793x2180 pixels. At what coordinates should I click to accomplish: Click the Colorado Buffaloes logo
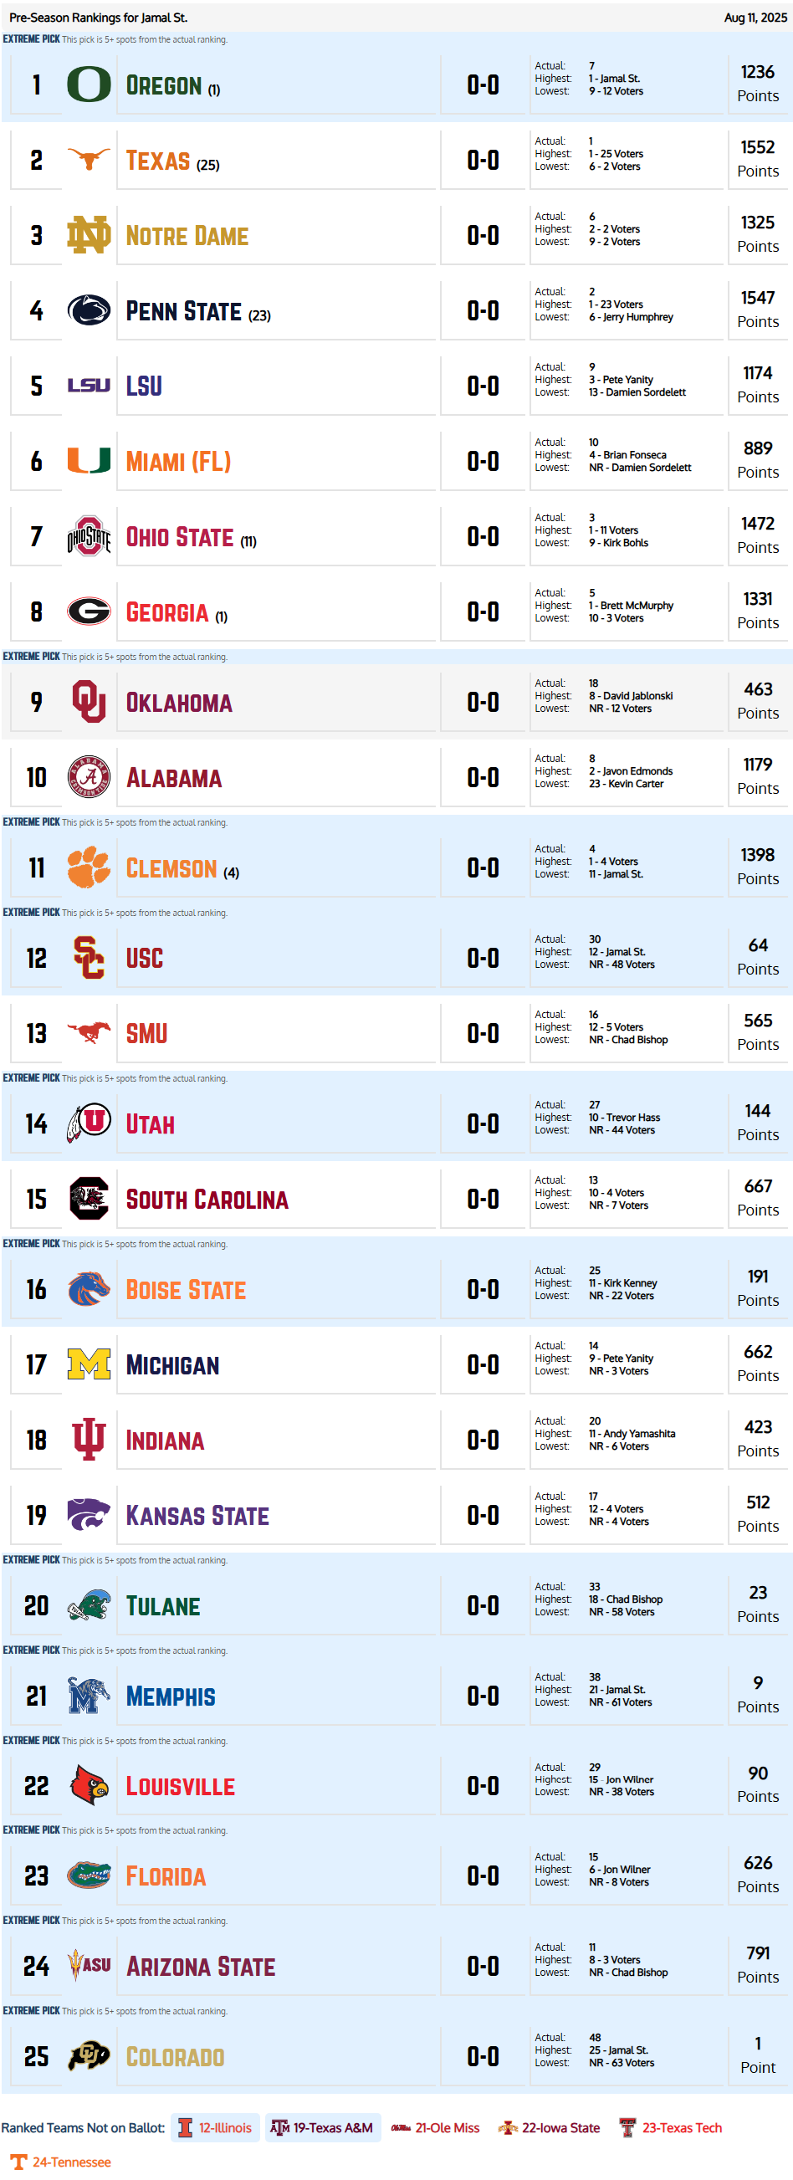point(88,2056)
